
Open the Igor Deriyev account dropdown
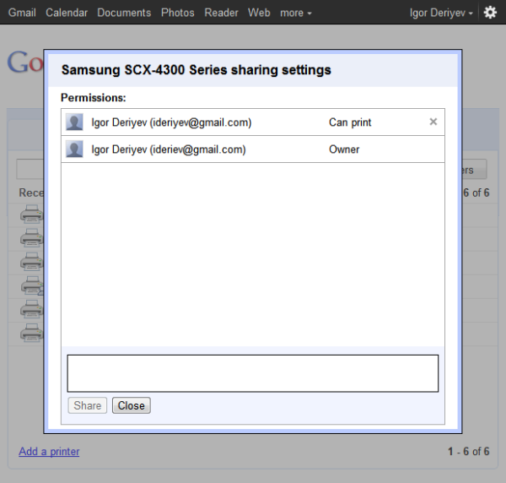(441, 13)
